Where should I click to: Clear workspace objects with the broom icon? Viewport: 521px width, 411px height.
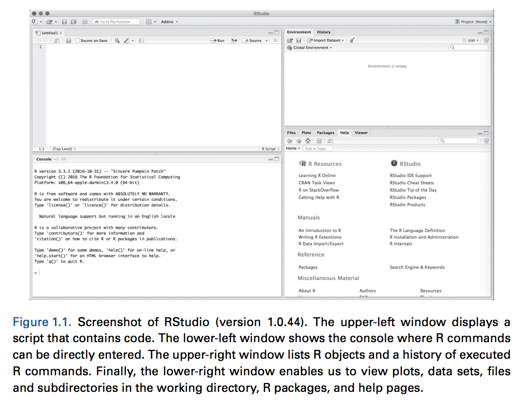point(352,40)
